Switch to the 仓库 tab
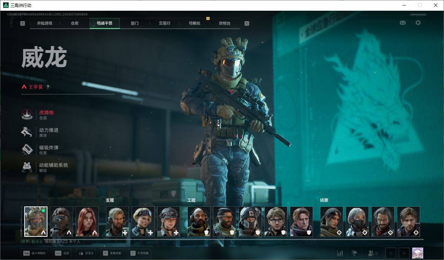 click(x=75, y=24)
